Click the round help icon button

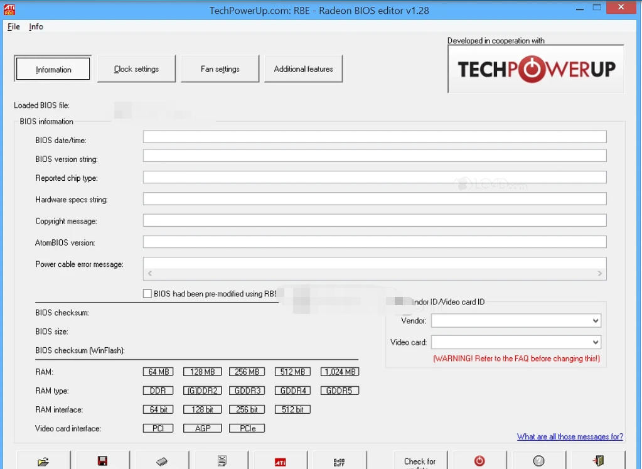539,461
